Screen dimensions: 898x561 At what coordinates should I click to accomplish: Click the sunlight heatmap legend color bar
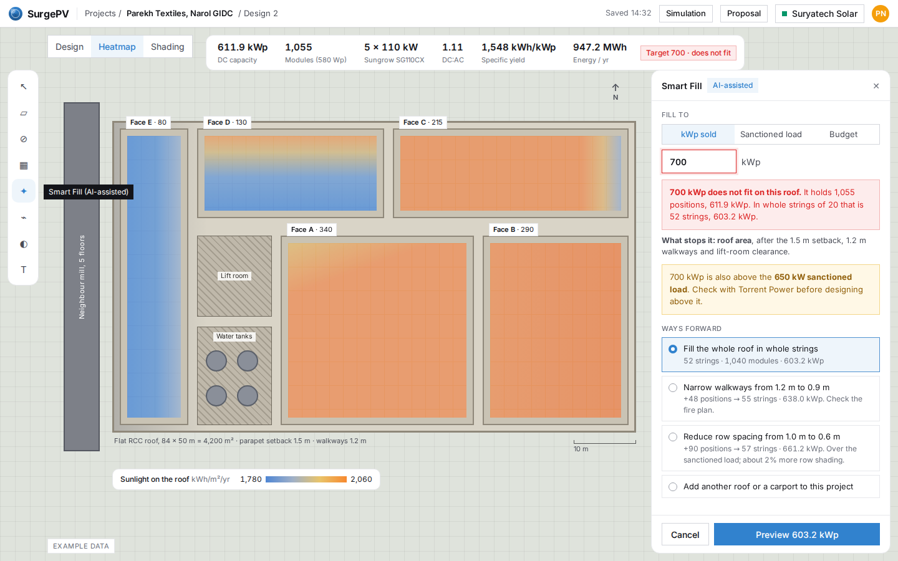coord(306,479)
